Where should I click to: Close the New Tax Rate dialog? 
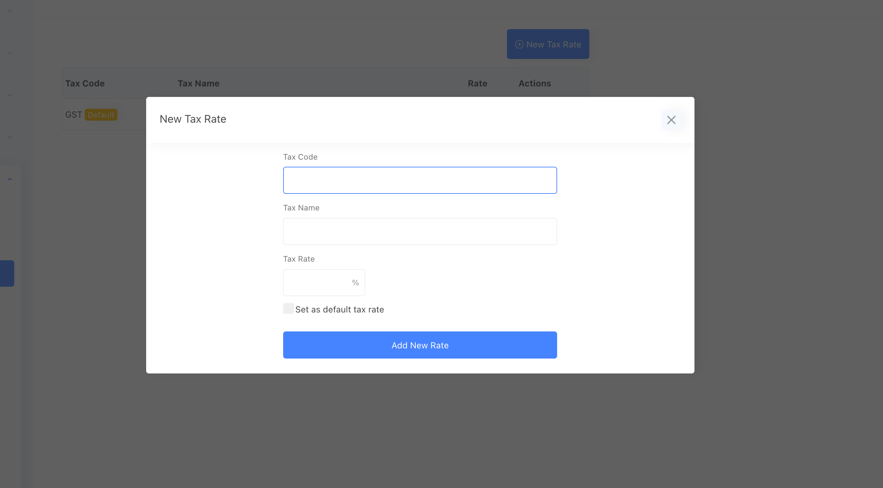pyautogui.click(x=671, y=120)
